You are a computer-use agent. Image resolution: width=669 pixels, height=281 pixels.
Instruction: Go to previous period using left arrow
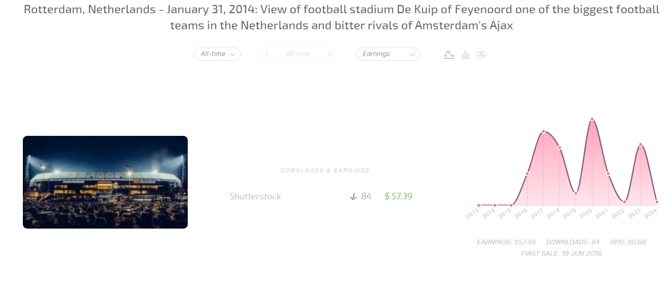pyautogui.click(x=266, y=54)
